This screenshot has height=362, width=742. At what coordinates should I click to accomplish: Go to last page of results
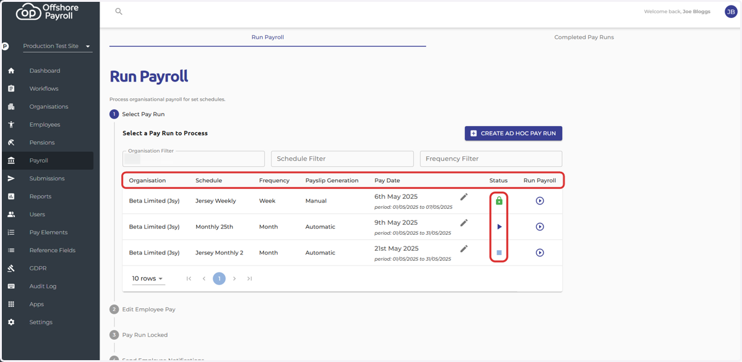click(x=249, y=279)
